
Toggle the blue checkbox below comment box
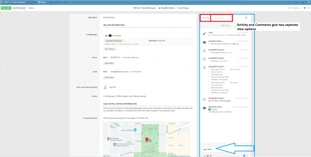click(x=244, y=156)
